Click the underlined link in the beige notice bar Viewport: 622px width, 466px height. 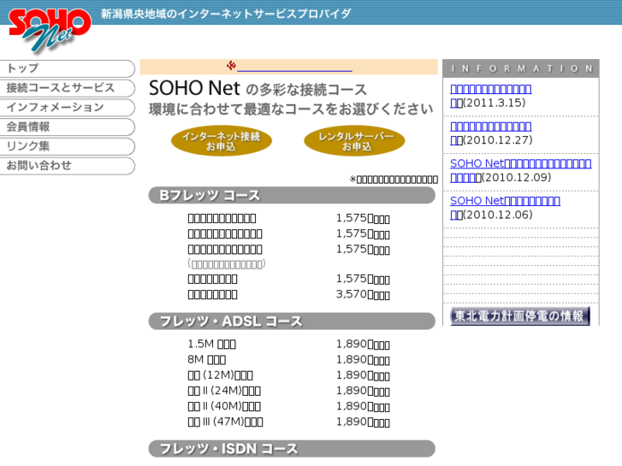(294, 68)
